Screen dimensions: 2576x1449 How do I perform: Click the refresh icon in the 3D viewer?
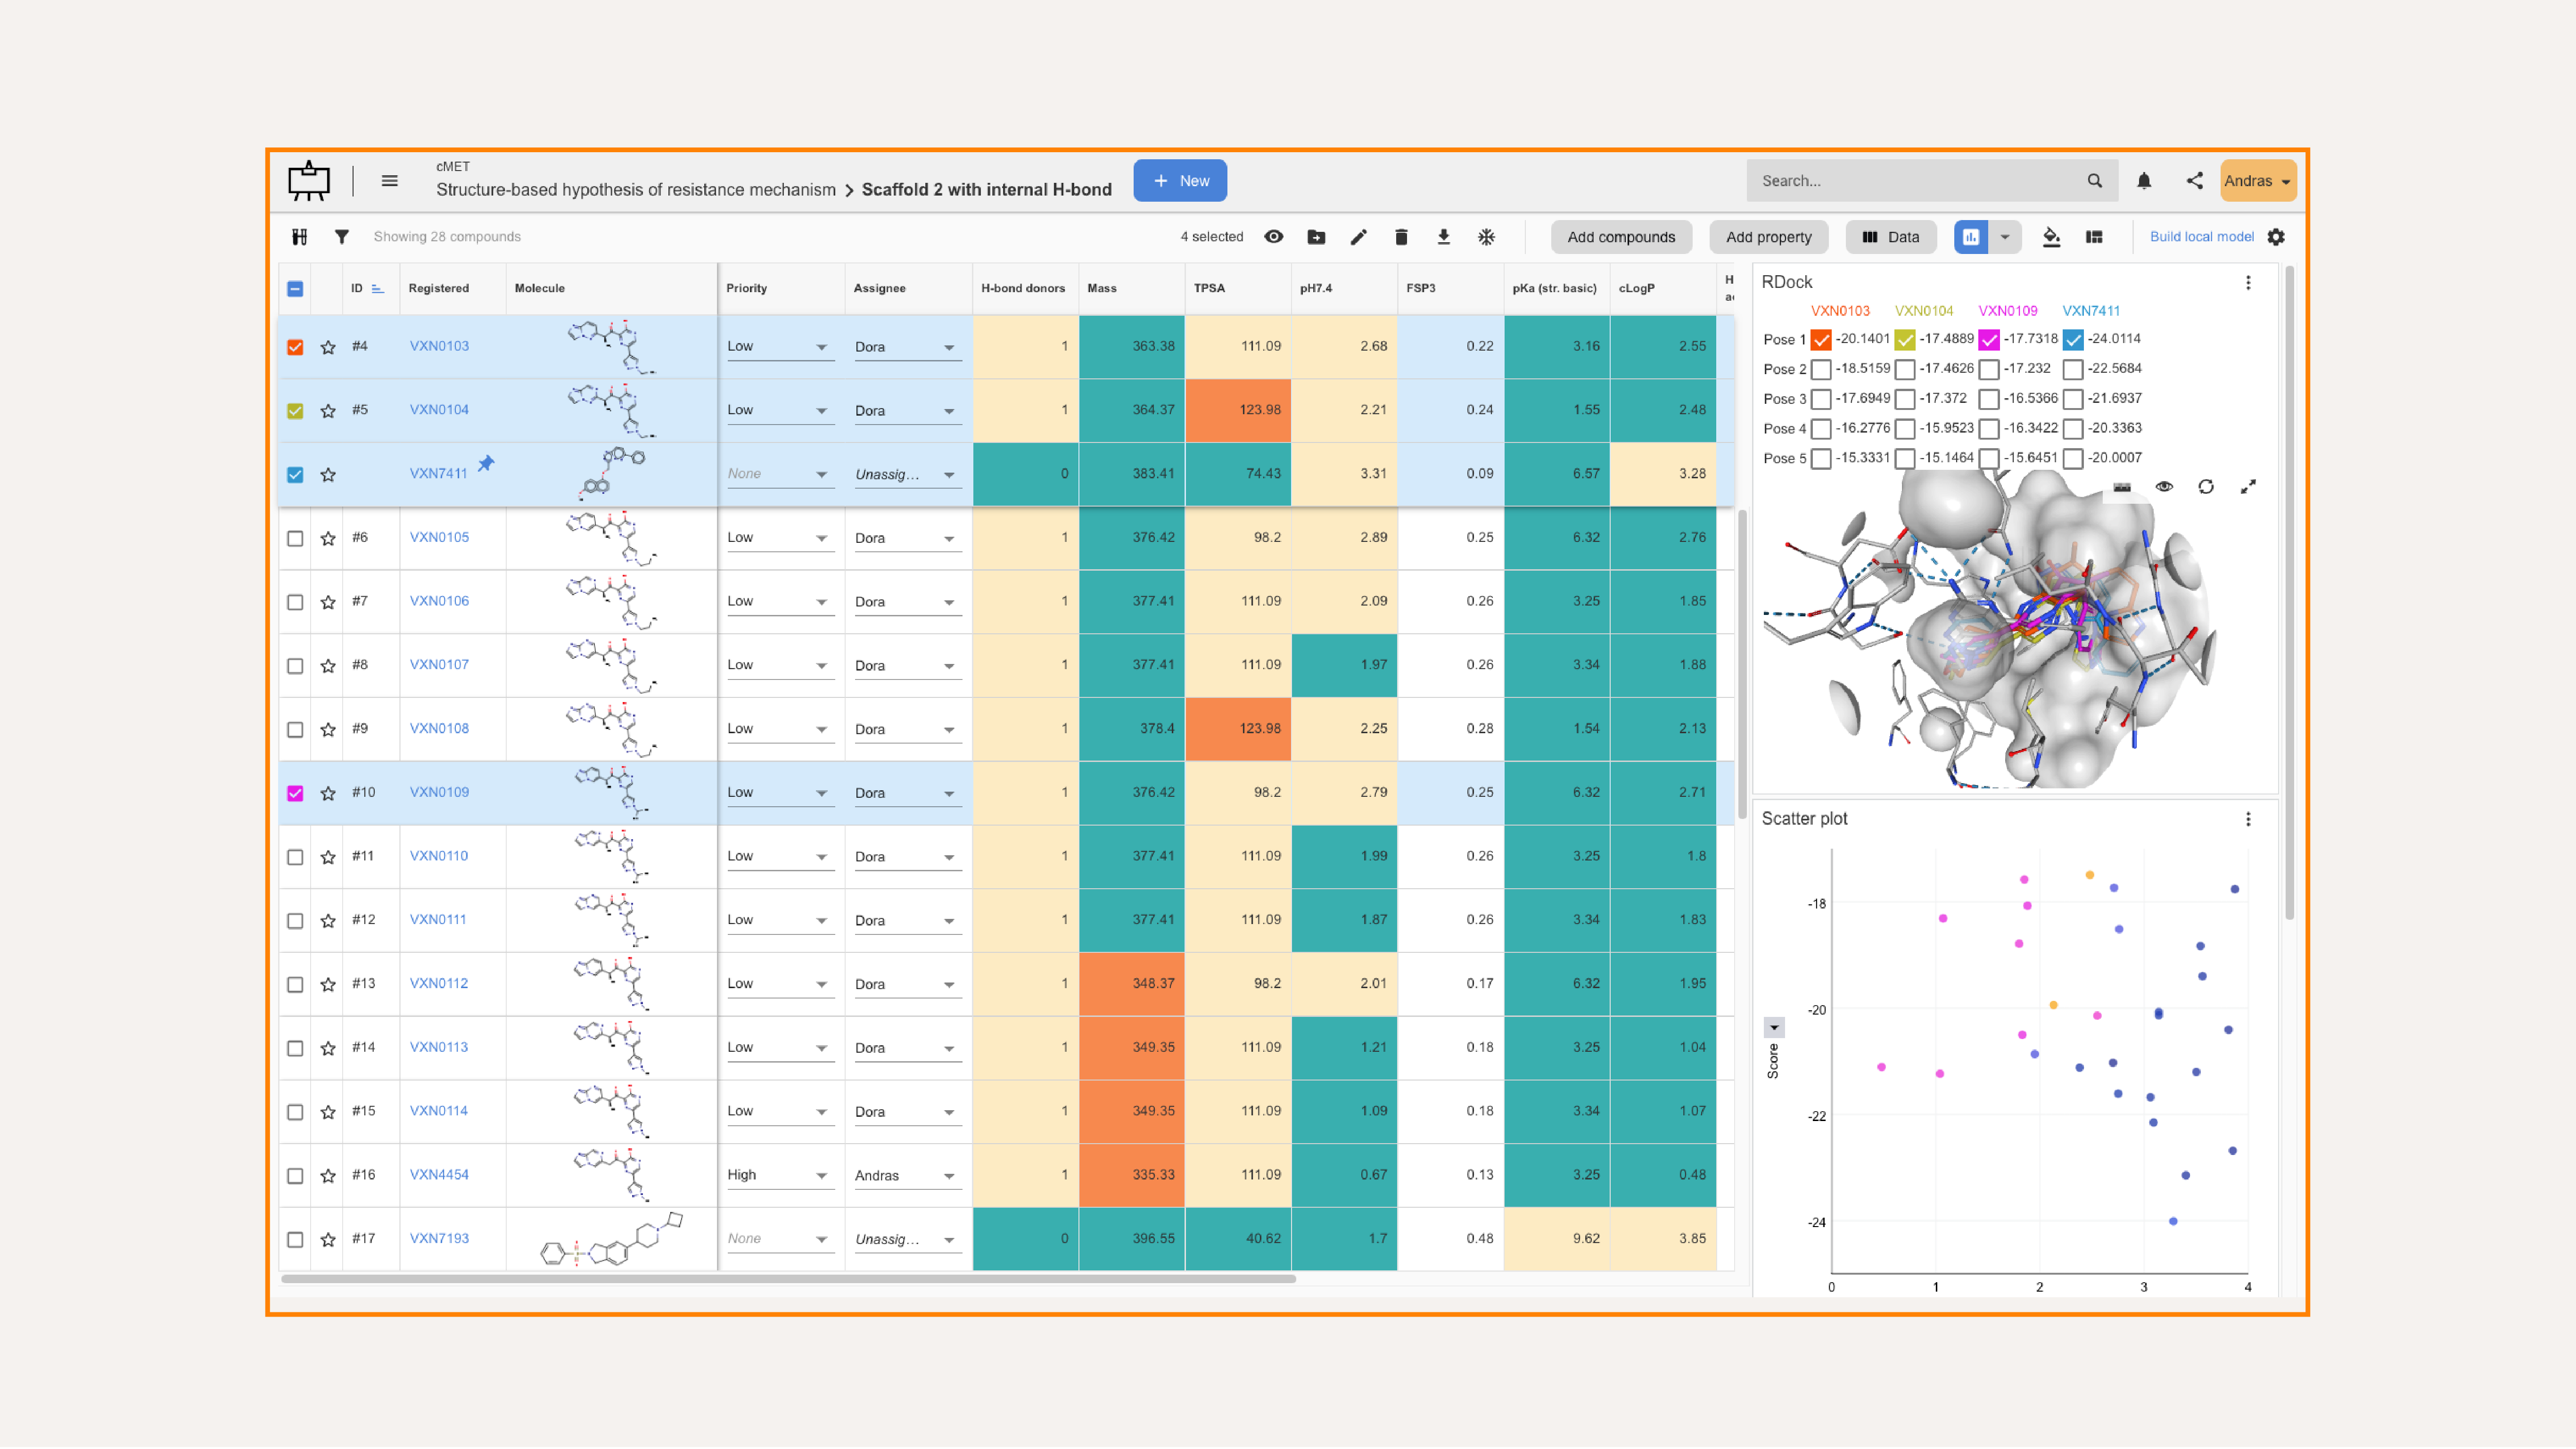pos(2206,487)
